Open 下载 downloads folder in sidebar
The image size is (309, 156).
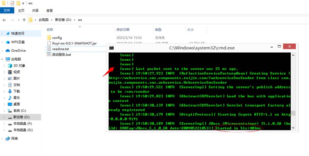[x=17, y=91]
